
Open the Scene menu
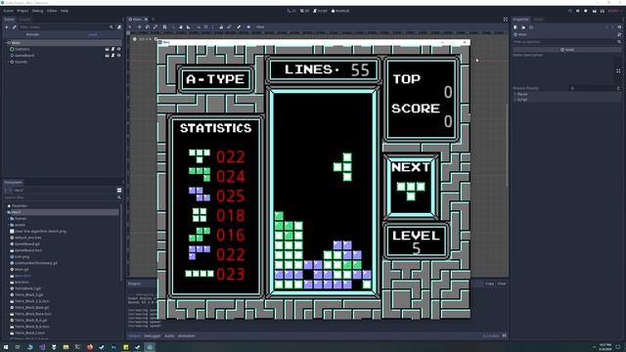coord(8,11)
